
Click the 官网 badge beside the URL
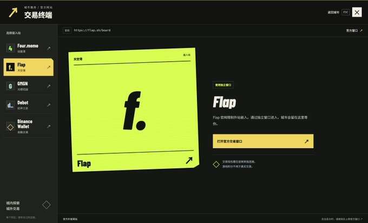click(67, 30)
